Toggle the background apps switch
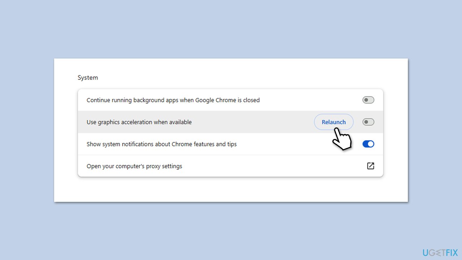 [368, 100]
